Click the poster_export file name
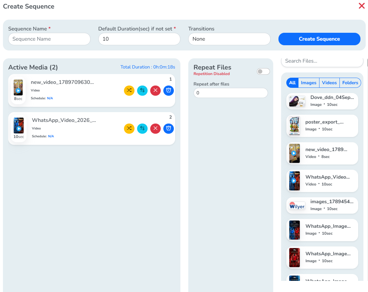Screen dimensions: 368x292 [x=324, y=122]
